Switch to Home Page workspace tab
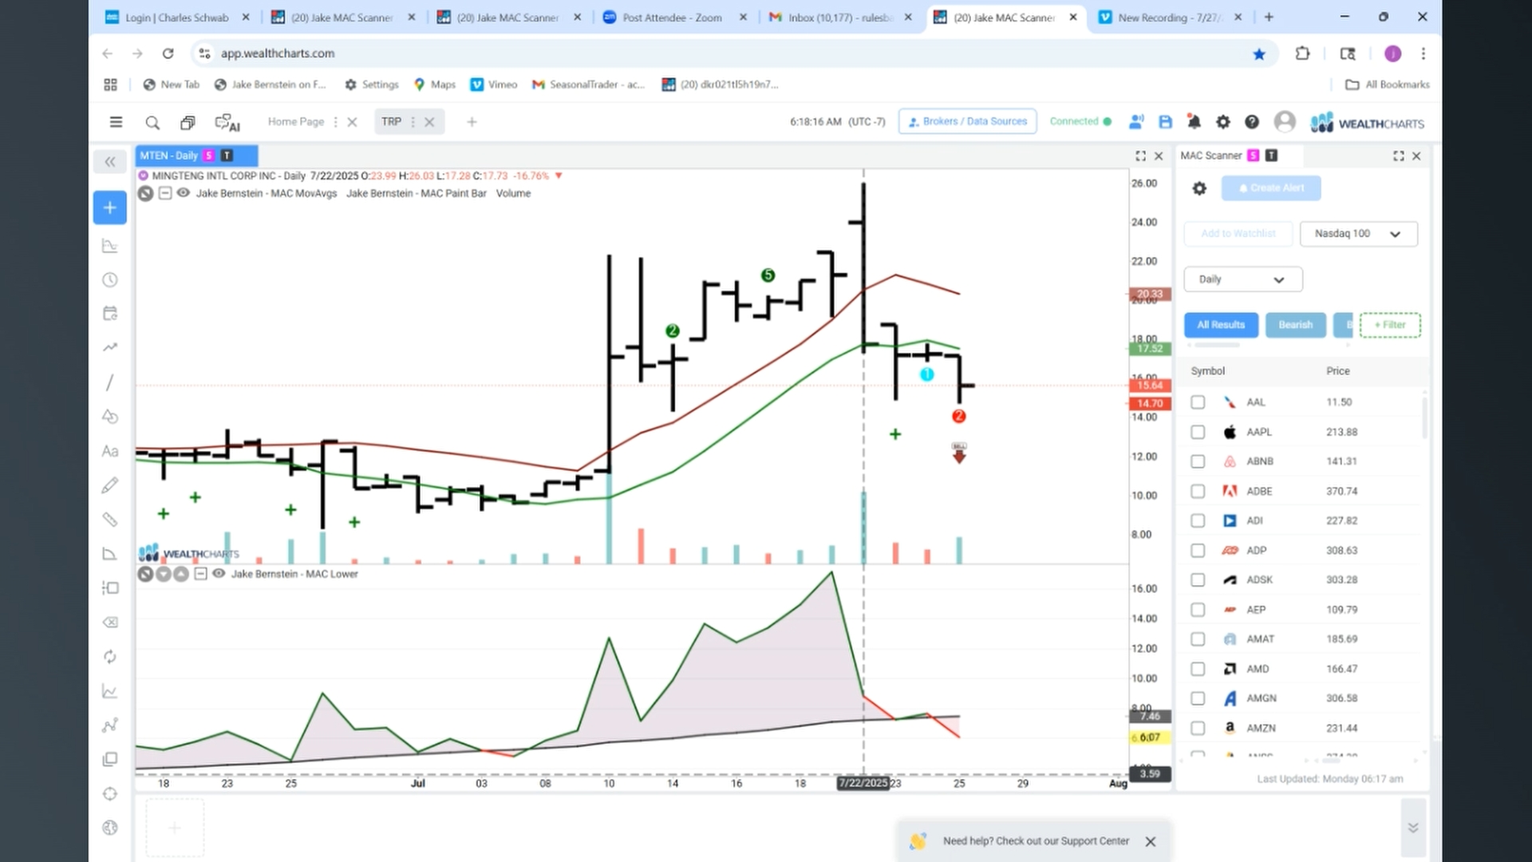1532x862 pixels. point(296,122)
